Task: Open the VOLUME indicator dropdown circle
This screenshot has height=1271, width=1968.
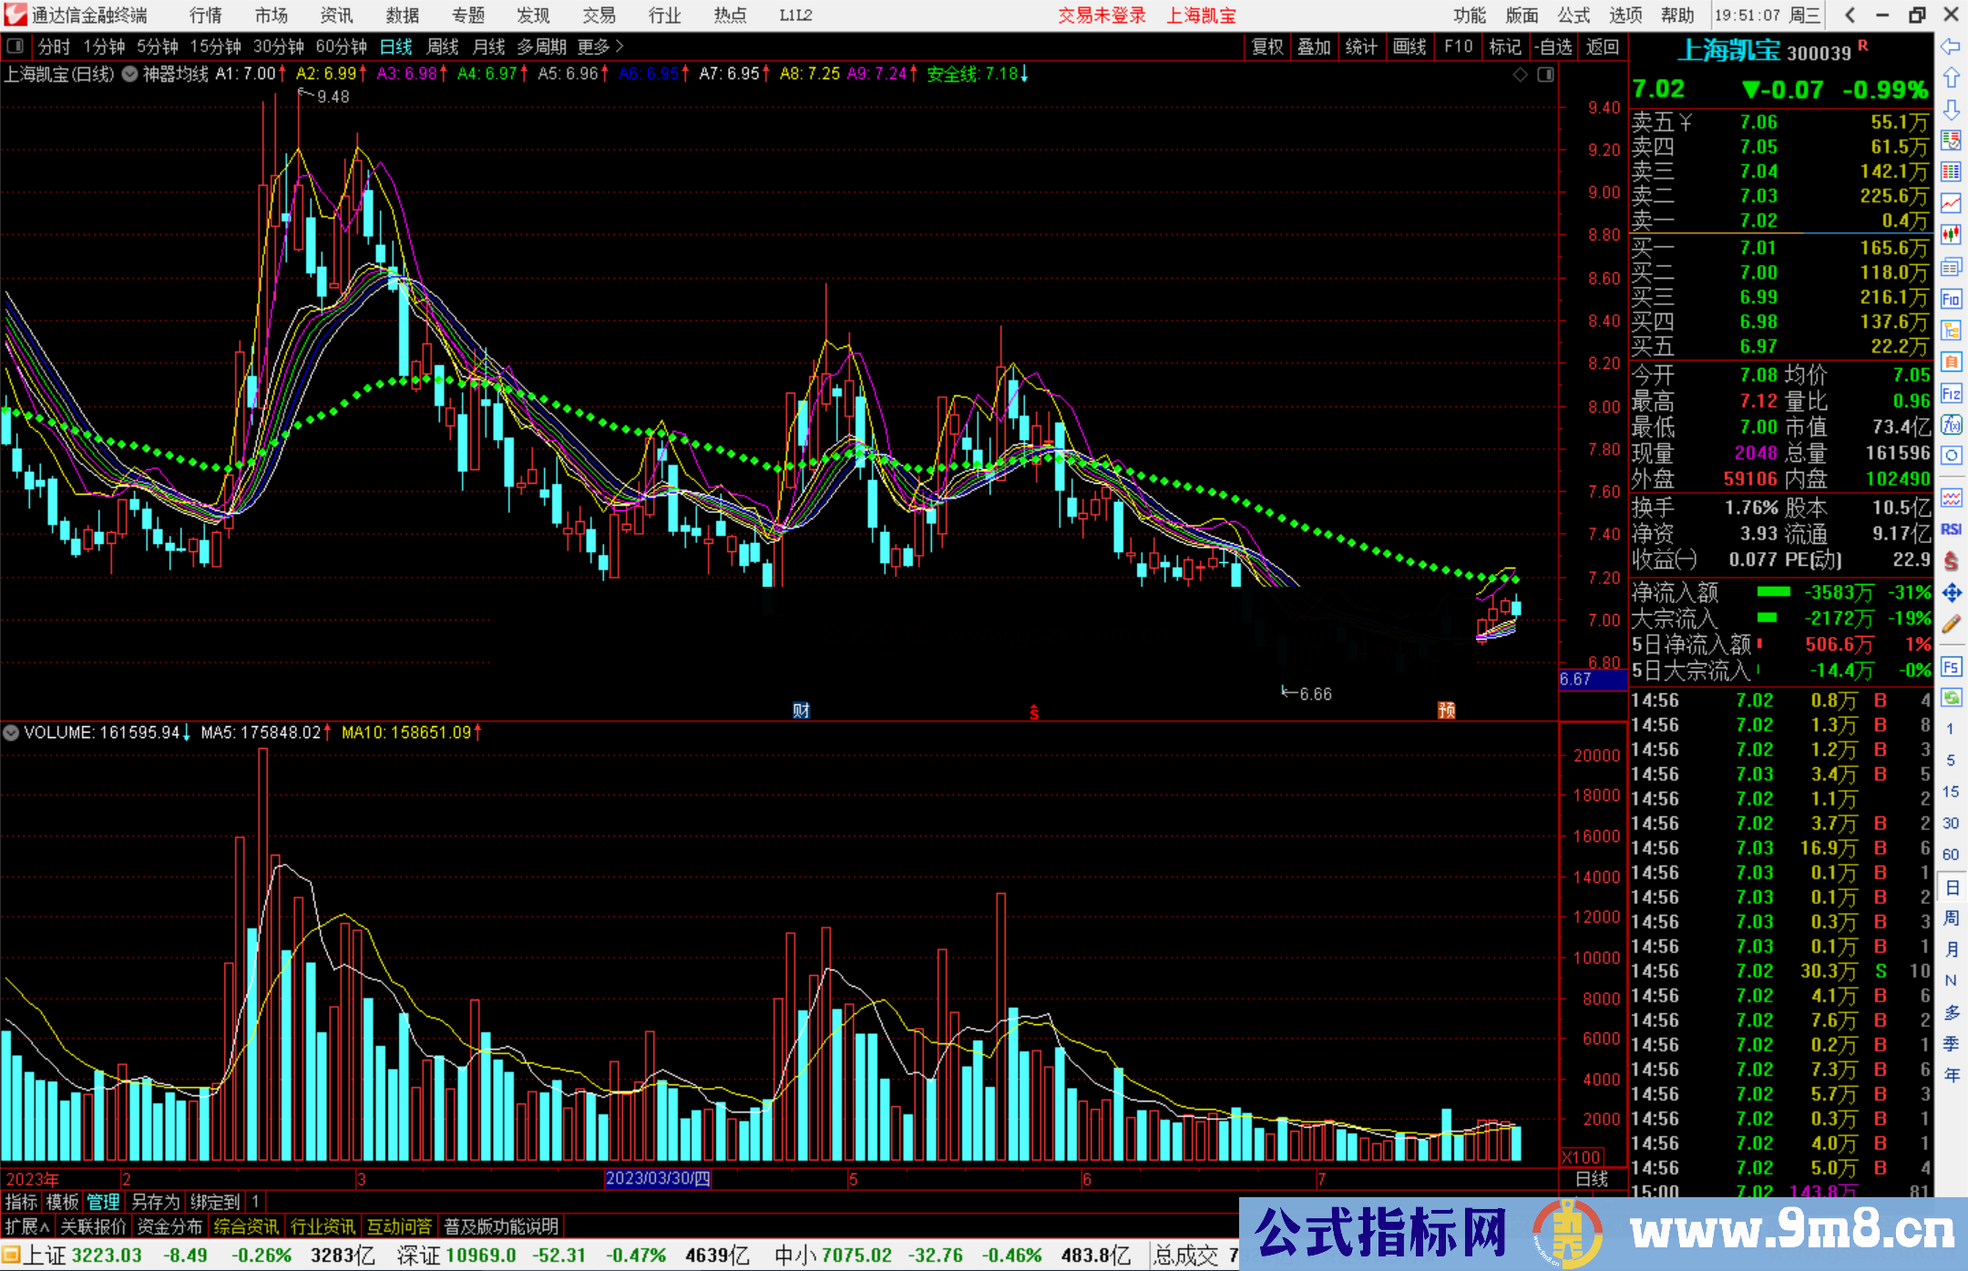Action: point(11,733)
